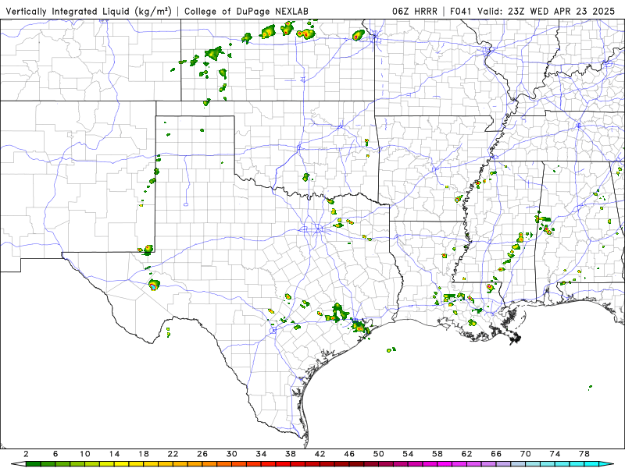Click the color scale label '14'
Viewport: 625px width, 468px height.
coord(114,454)
